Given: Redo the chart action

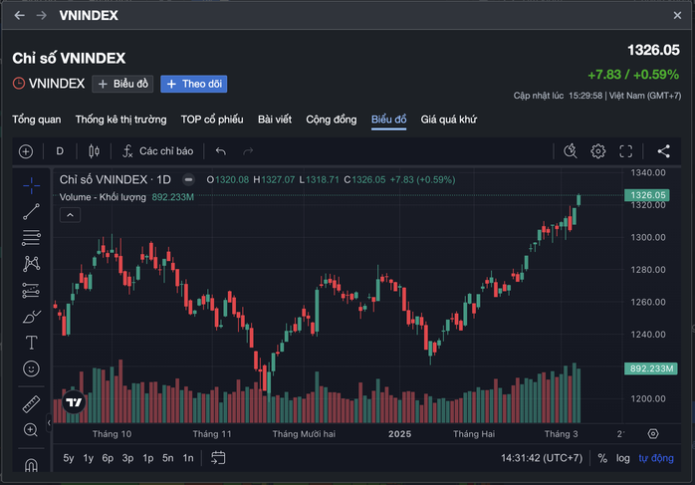Looking at the screenshot, I should point(248,151).
